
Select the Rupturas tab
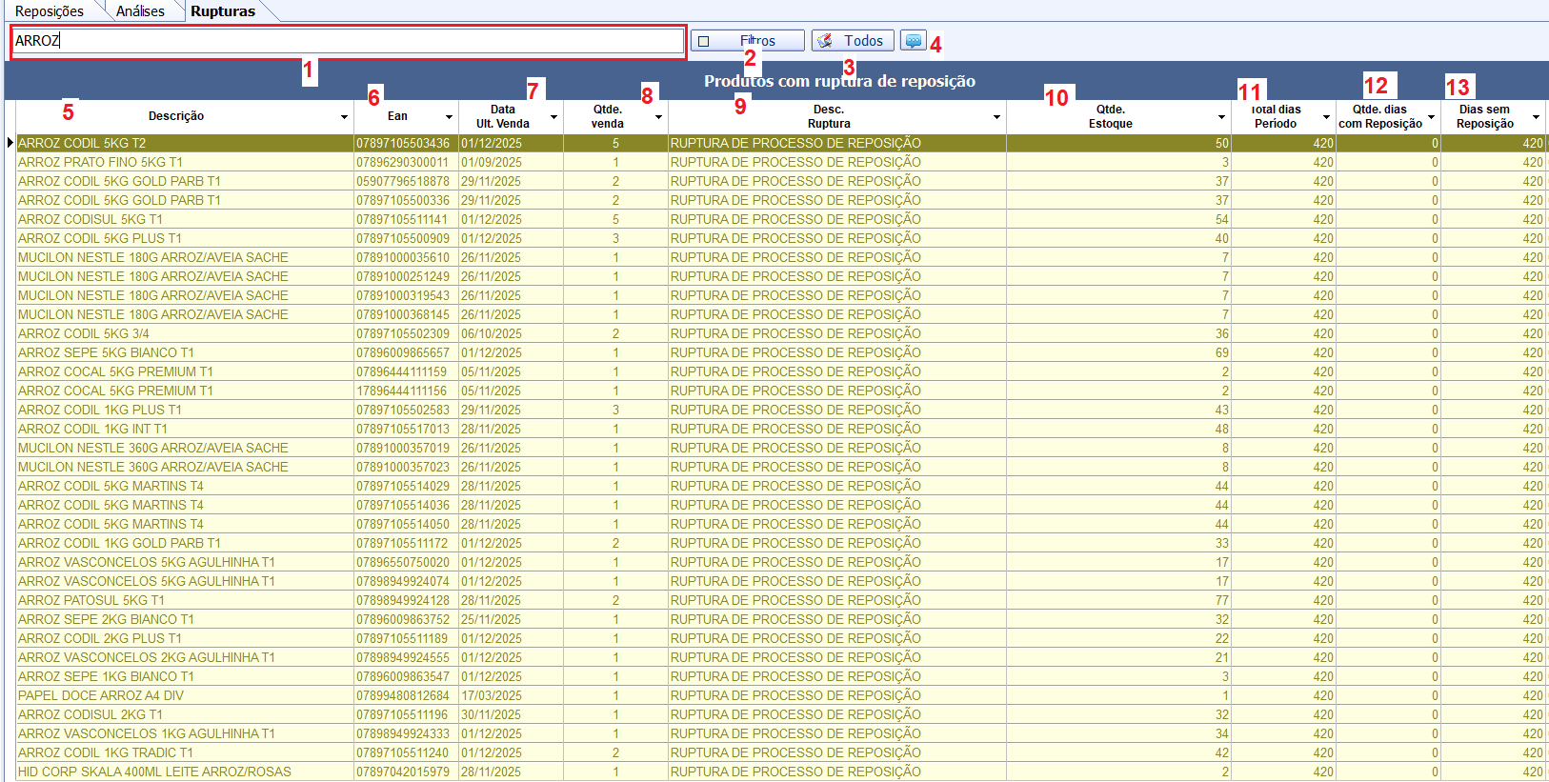223,11
